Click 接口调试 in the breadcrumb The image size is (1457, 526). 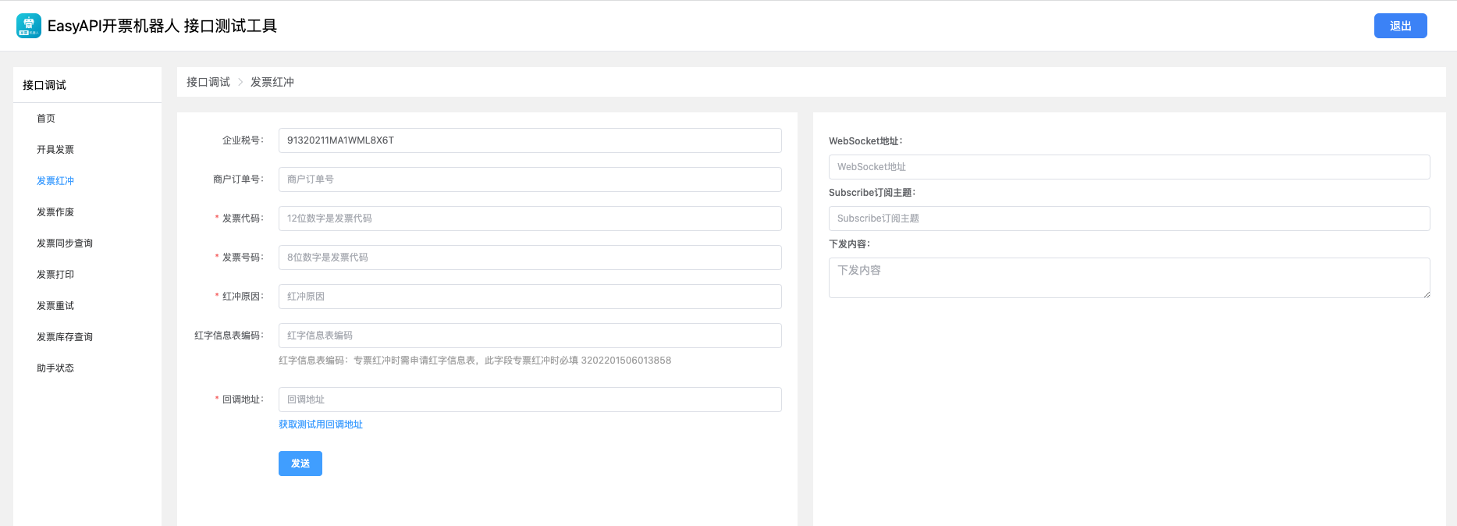coord(208,82)
